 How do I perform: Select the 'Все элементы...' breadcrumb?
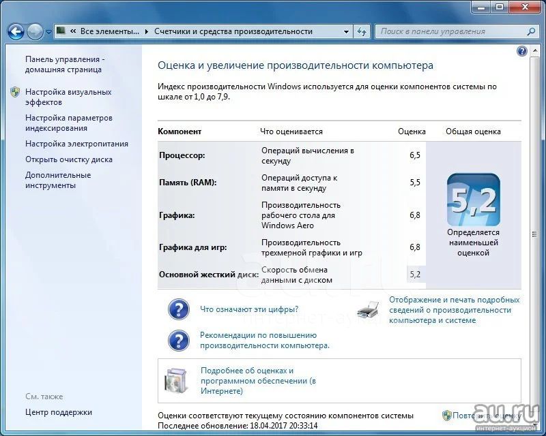tap(110, 31)
